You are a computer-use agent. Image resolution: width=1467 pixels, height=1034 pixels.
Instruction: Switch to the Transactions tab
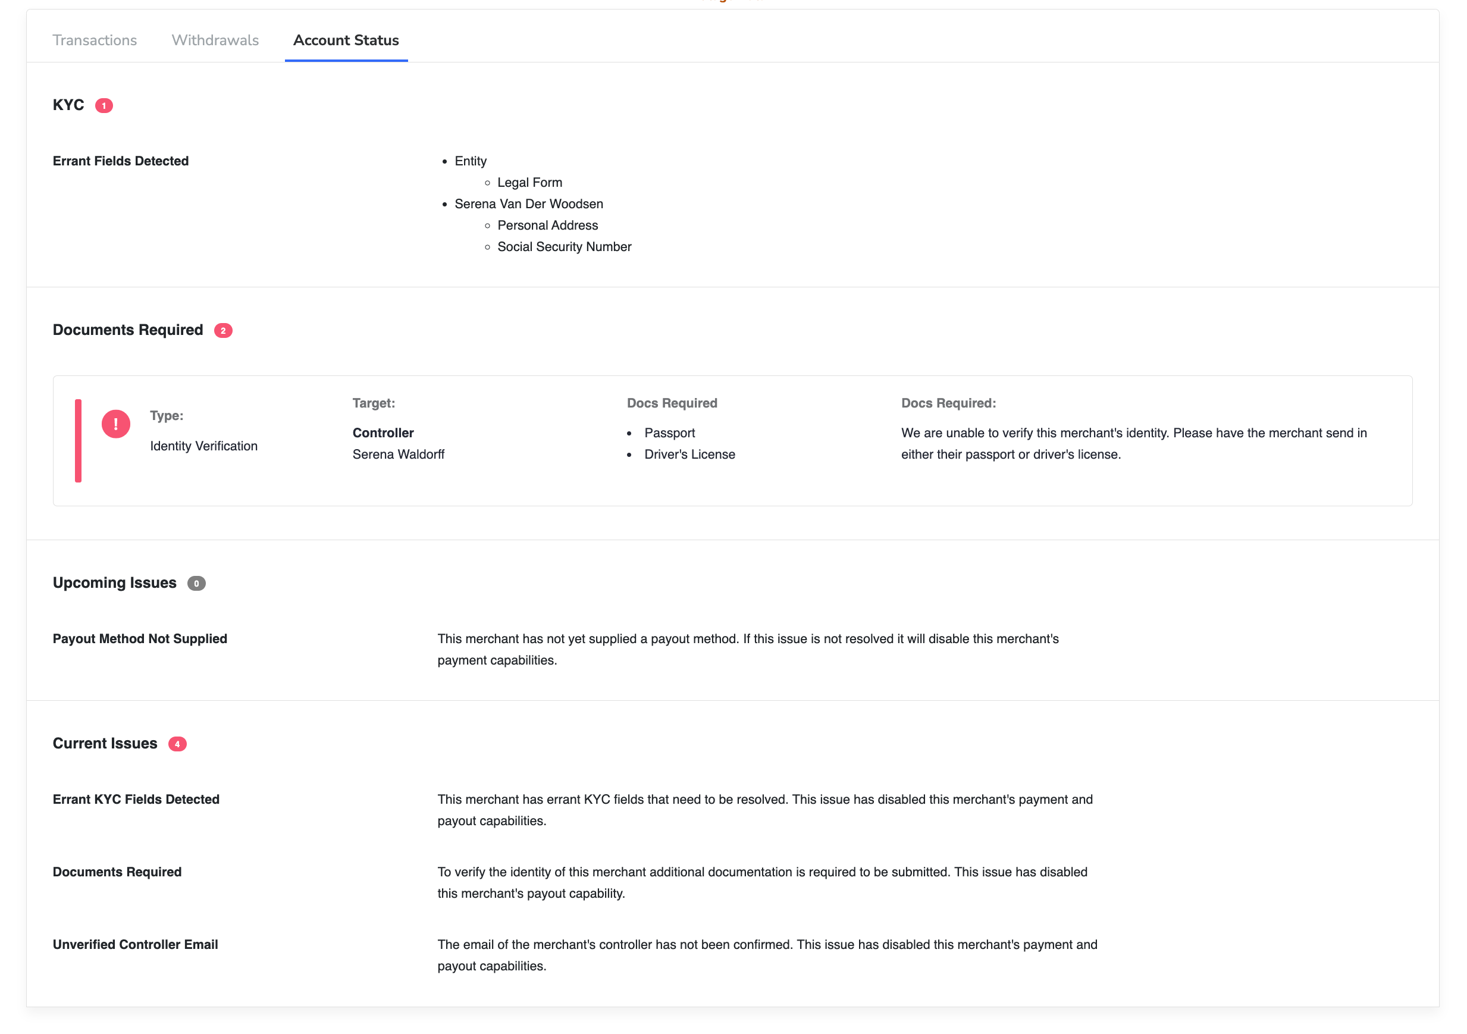click(94, 39)
